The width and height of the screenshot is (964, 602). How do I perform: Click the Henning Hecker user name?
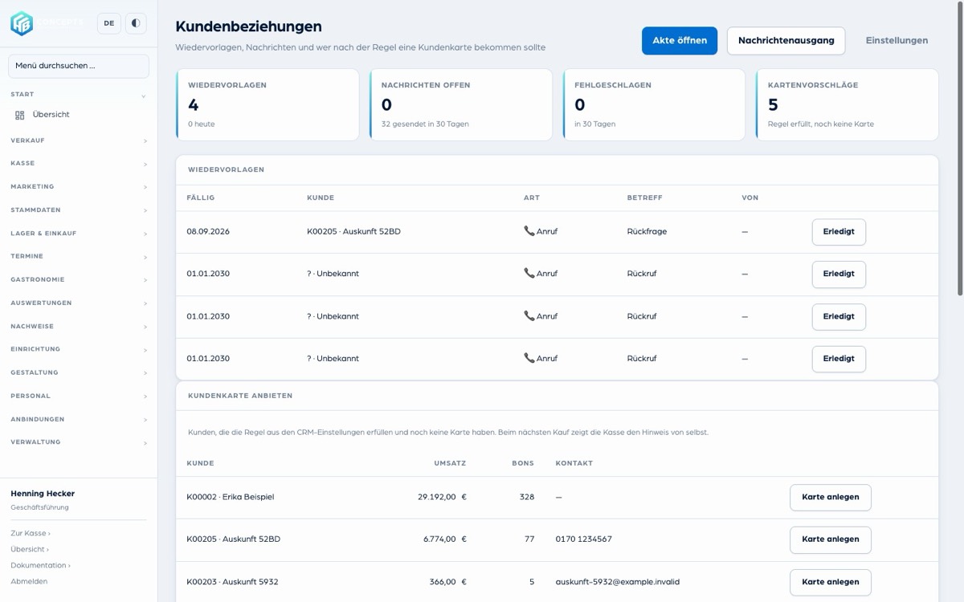tap(43, 494)
